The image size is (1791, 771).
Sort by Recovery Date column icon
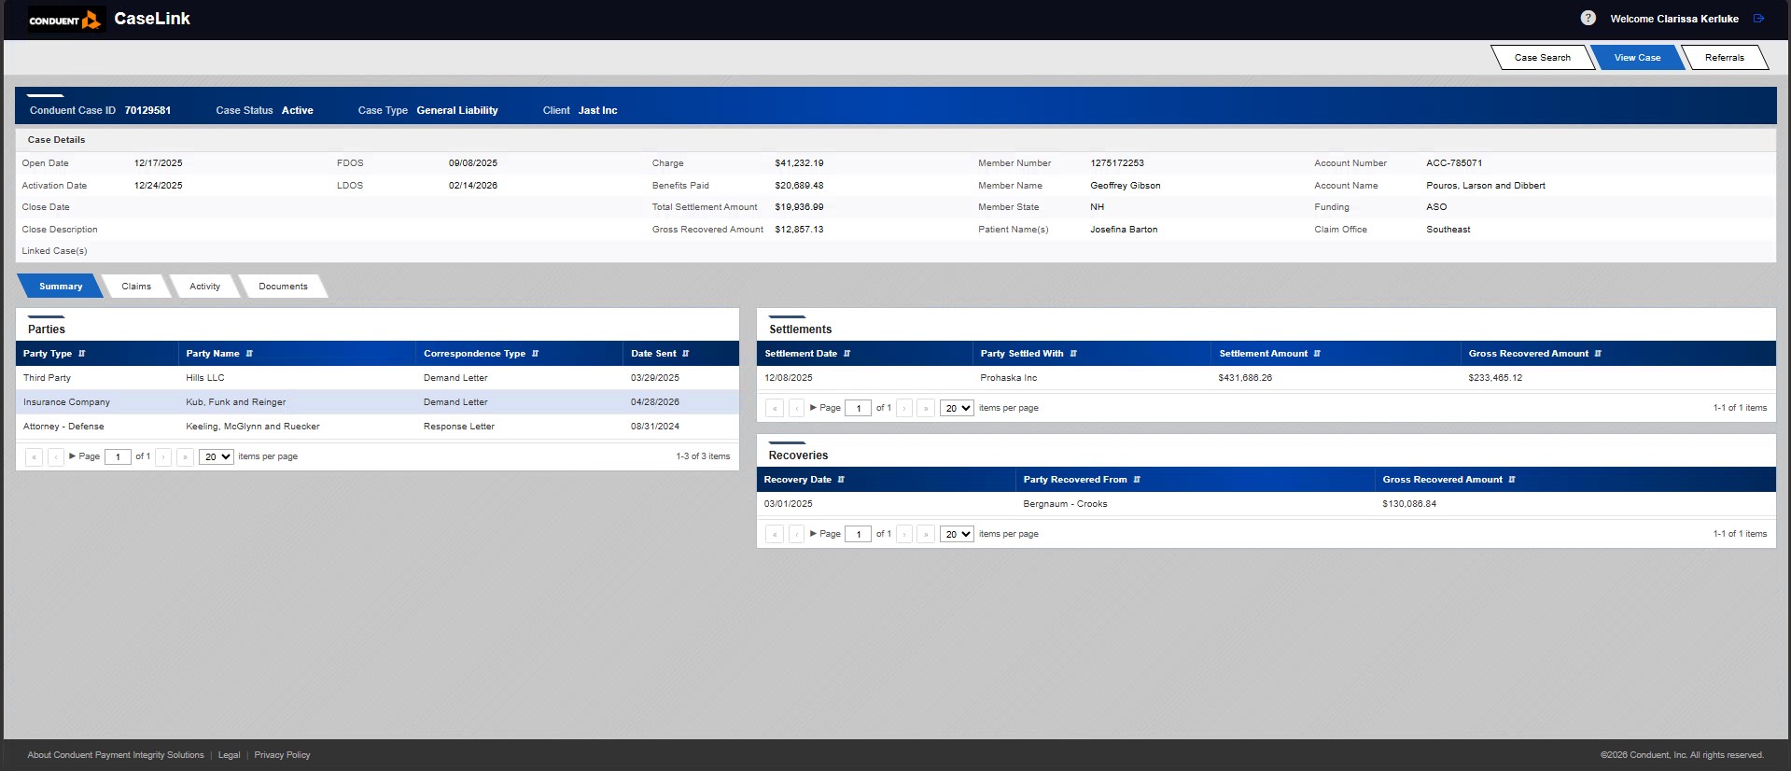(x=841, y=480)
